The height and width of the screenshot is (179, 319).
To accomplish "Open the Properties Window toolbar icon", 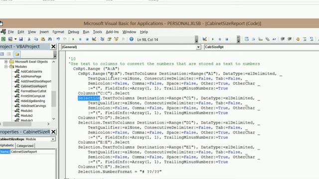I will tap(109, 39).
